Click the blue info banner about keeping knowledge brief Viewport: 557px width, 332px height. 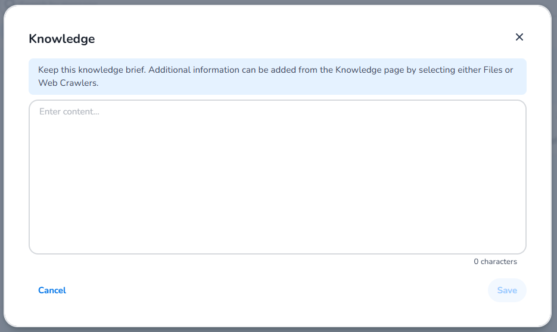click(277, 76)
